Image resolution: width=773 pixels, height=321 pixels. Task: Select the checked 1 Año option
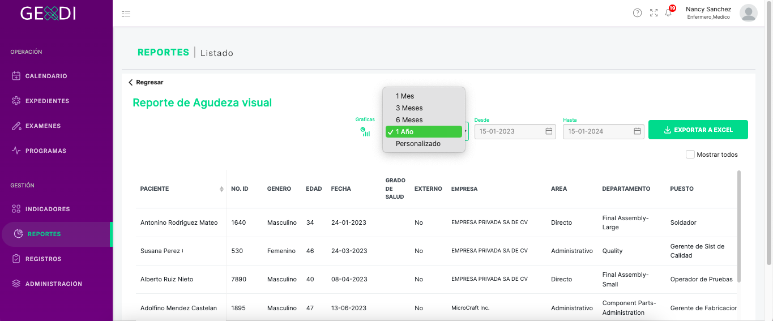424,132
